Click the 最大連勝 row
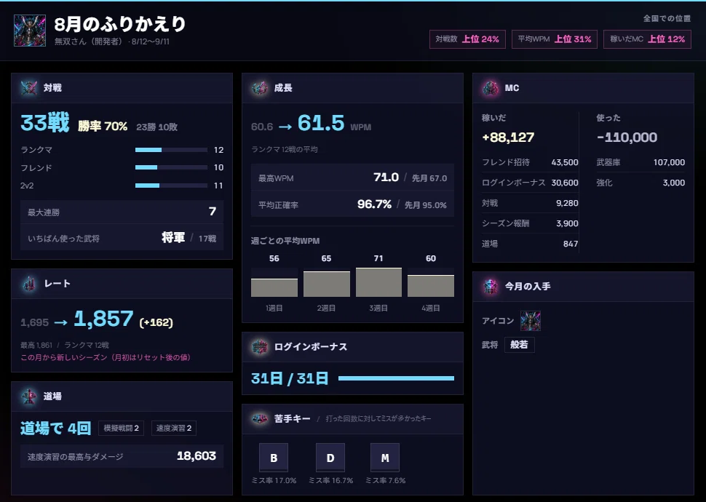 pyautogui.click(x=122, y=212)
